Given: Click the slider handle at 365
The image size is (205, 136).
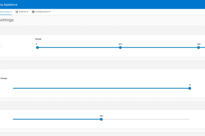Looking at the screenshot, I should tap(101, 119).
